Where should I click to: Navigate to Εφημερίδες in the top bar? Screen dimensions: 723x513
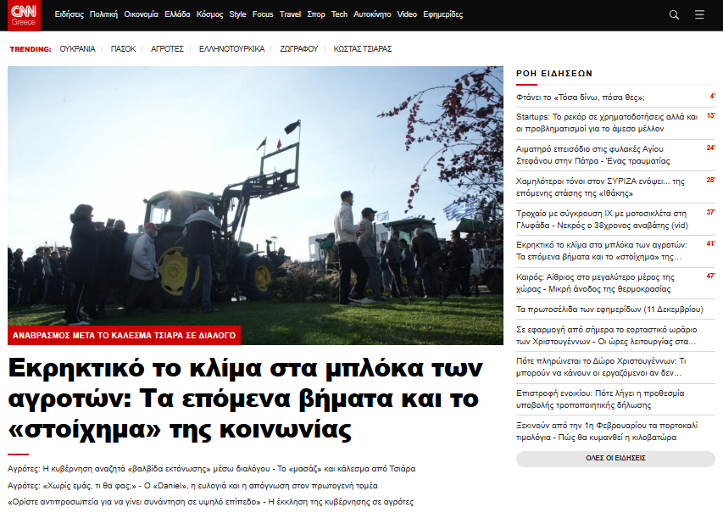click(443, 14)
